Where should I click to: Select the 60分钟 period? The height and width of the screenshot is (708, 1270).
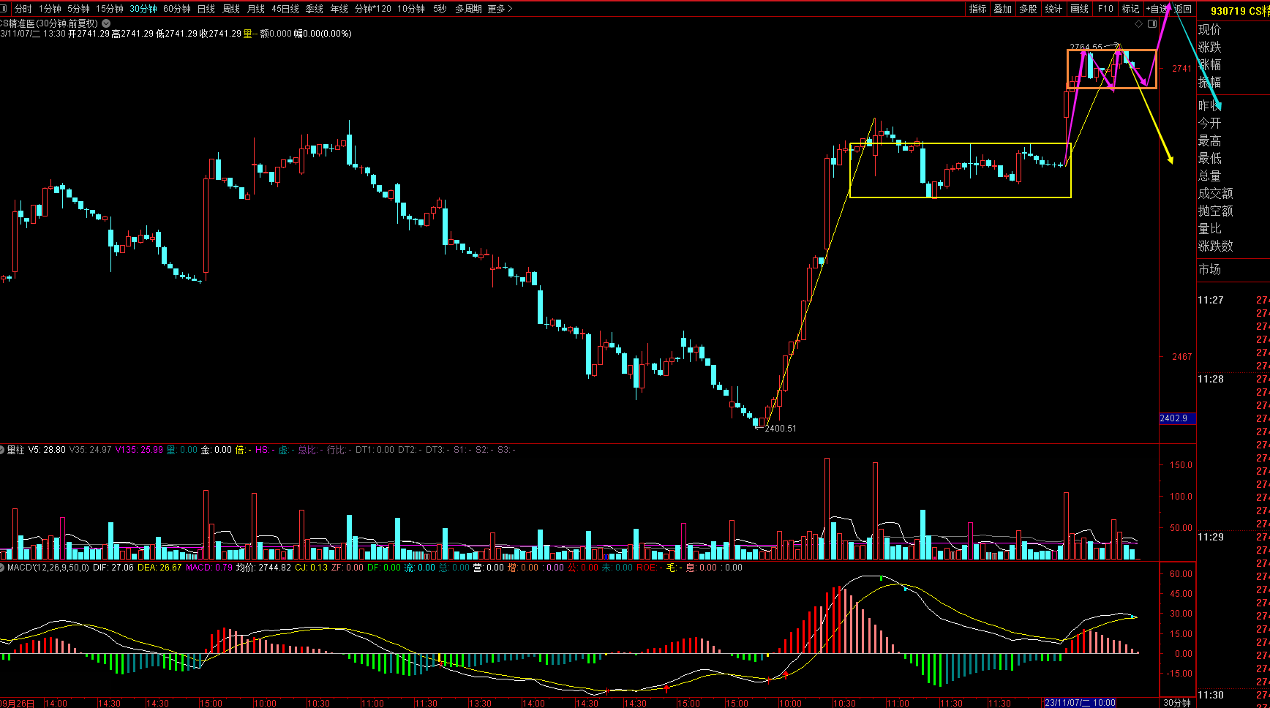pos(177,9)
